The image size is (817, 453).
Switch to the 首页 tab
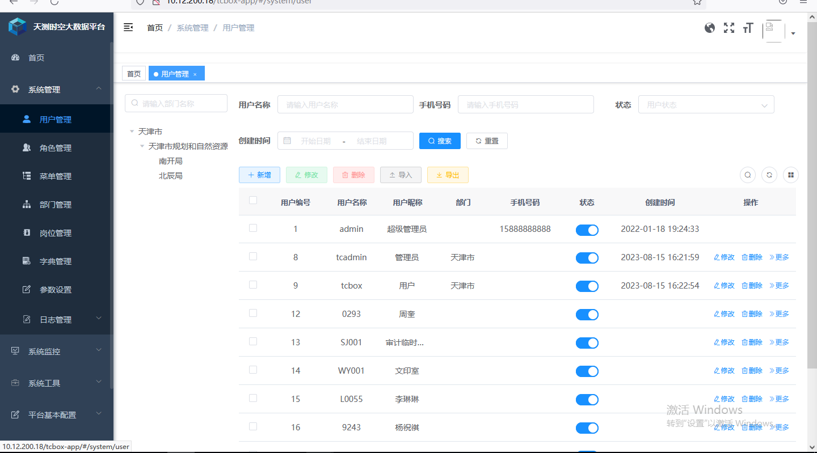[x=133, y=73]
